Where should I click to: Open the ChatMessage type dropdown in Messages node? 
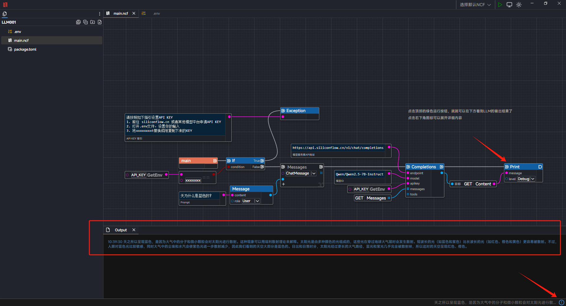tap(314, 174)
